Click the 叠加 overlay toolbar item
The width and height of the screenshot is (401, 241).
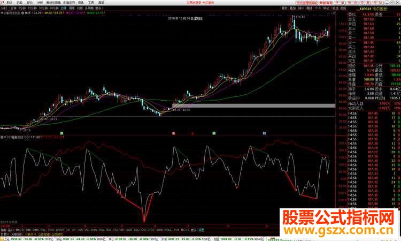tap(293, 8)
